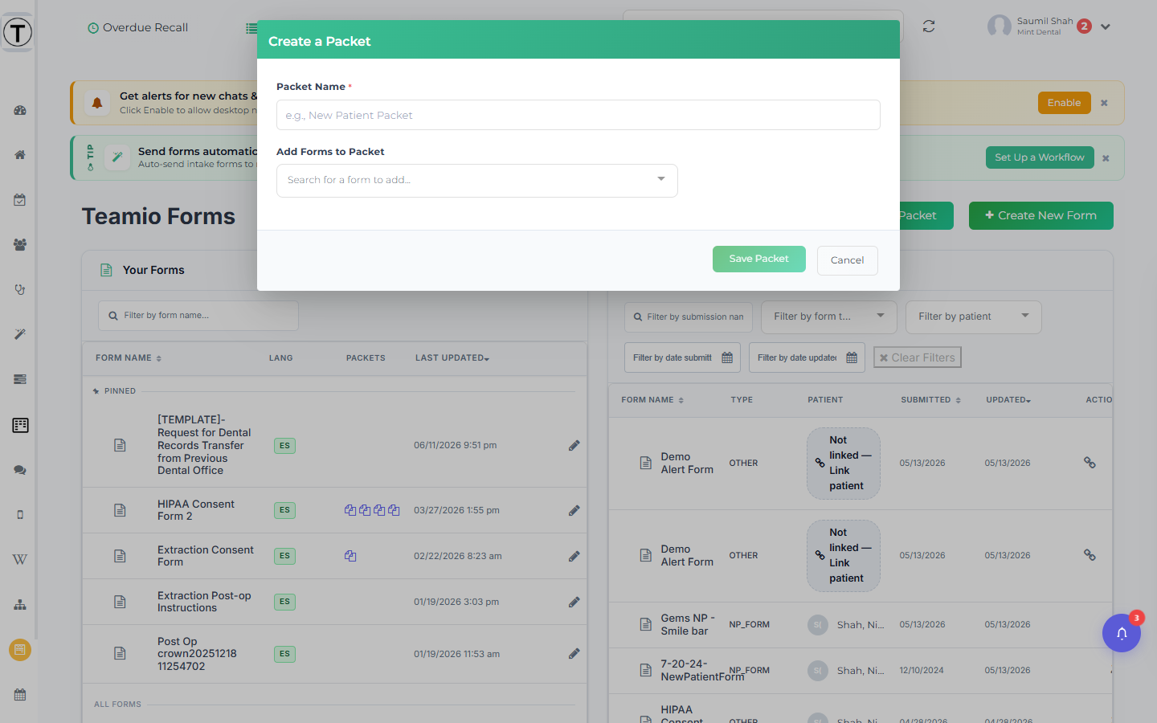Click the Clear Filters button
The image size is (1157, 723).
pos(918,357)
